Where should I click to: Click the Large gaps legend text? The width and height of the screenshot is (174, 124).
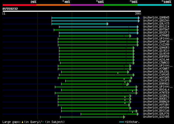pyautogui.click(x=33, y=122)
